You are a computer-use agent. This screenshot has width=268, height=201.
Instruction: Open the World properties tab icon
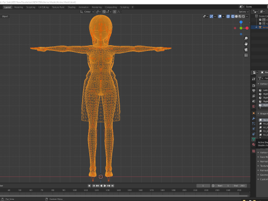click(253, 107)
